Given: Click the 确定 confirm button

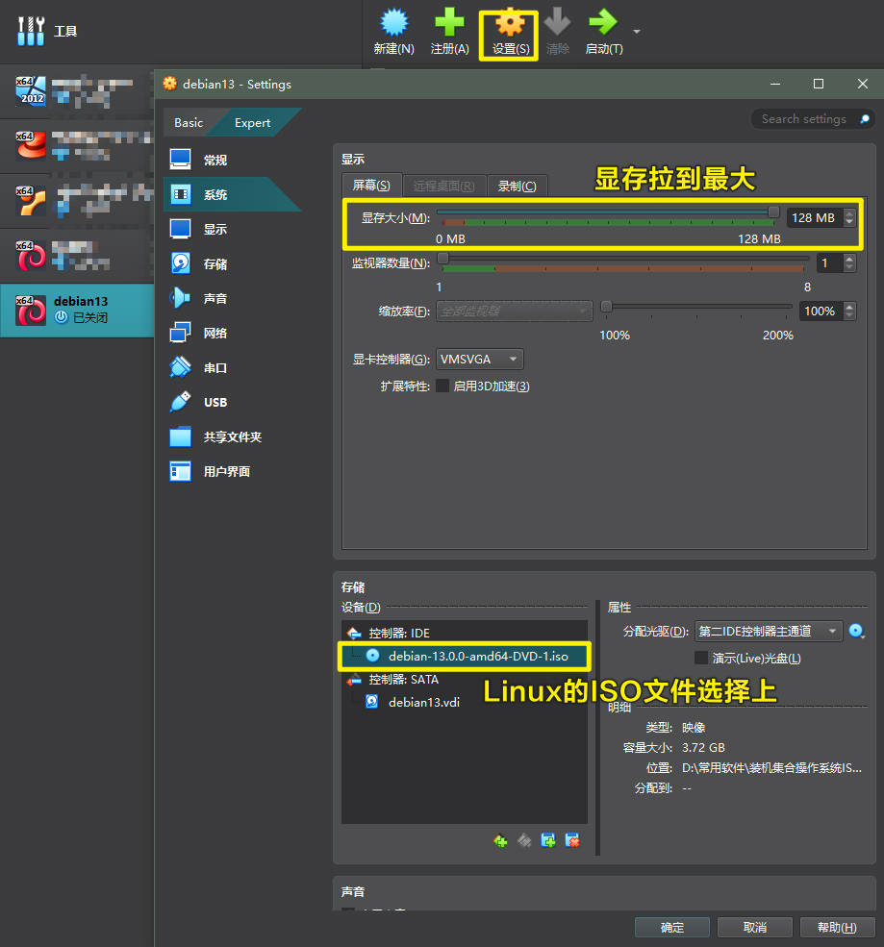Looking at the screenshot, I should (672, 927).
